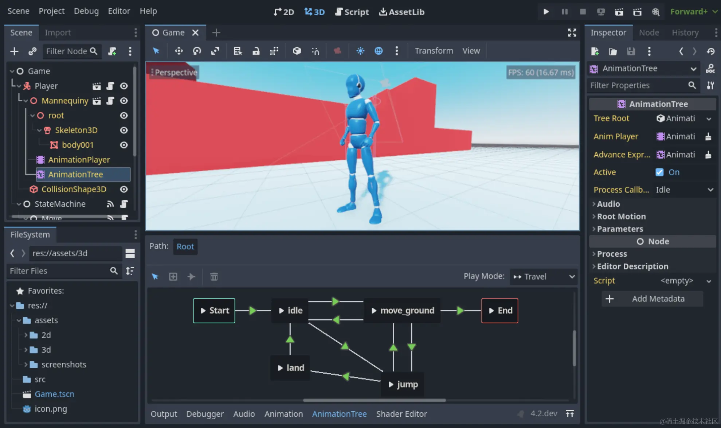The height and width of the screenshot is (428, 721).
Task: Select the Rotate mode tool in viewport toolbar
Action: (197, 51)
